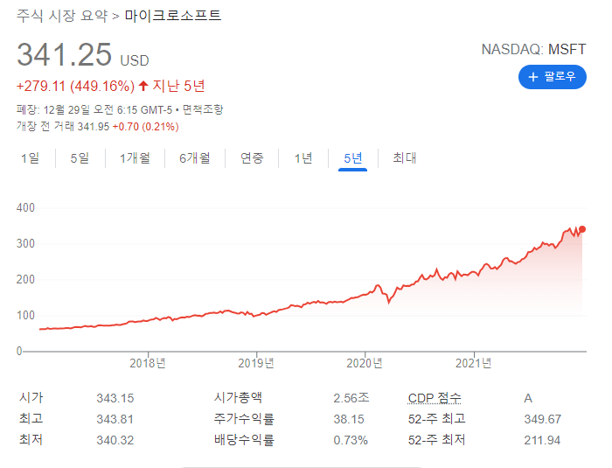Click the 52-주 최저 label
Screen dimensions: 612x468
click(x=437, y=440)
